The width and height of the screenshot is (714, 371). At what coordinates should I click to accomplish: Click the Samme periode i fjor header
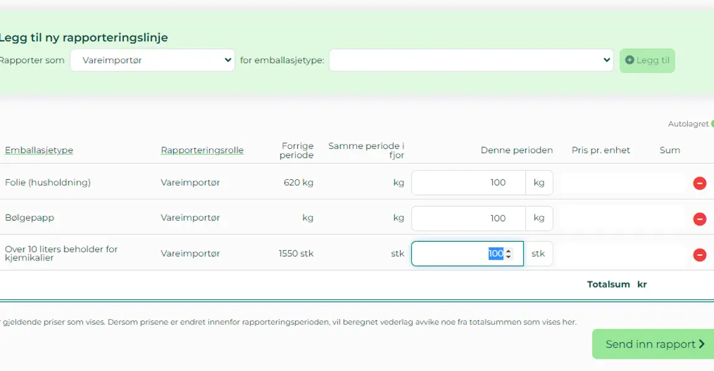366,150
